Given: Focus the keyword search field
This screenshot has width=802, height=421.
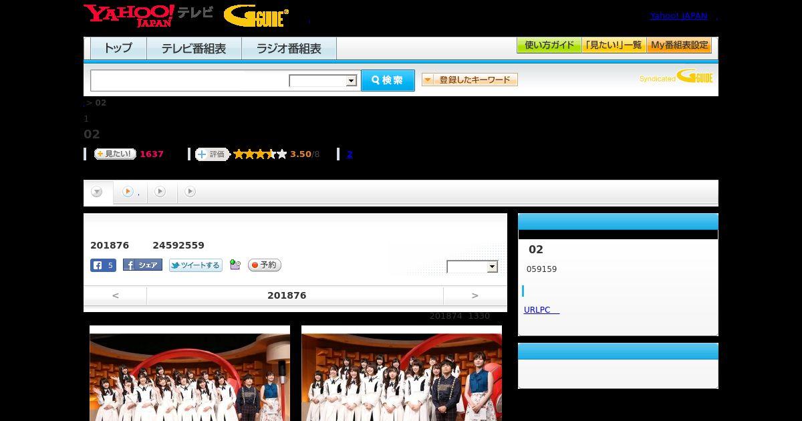Looking at the screenshot, I should (190, 80).
